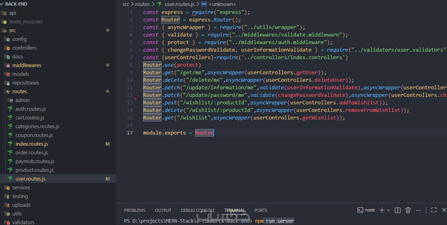This screenshot has height=225, width=447.
Task: Collapse the BACK-END root folder
Action: pos(2,4)
